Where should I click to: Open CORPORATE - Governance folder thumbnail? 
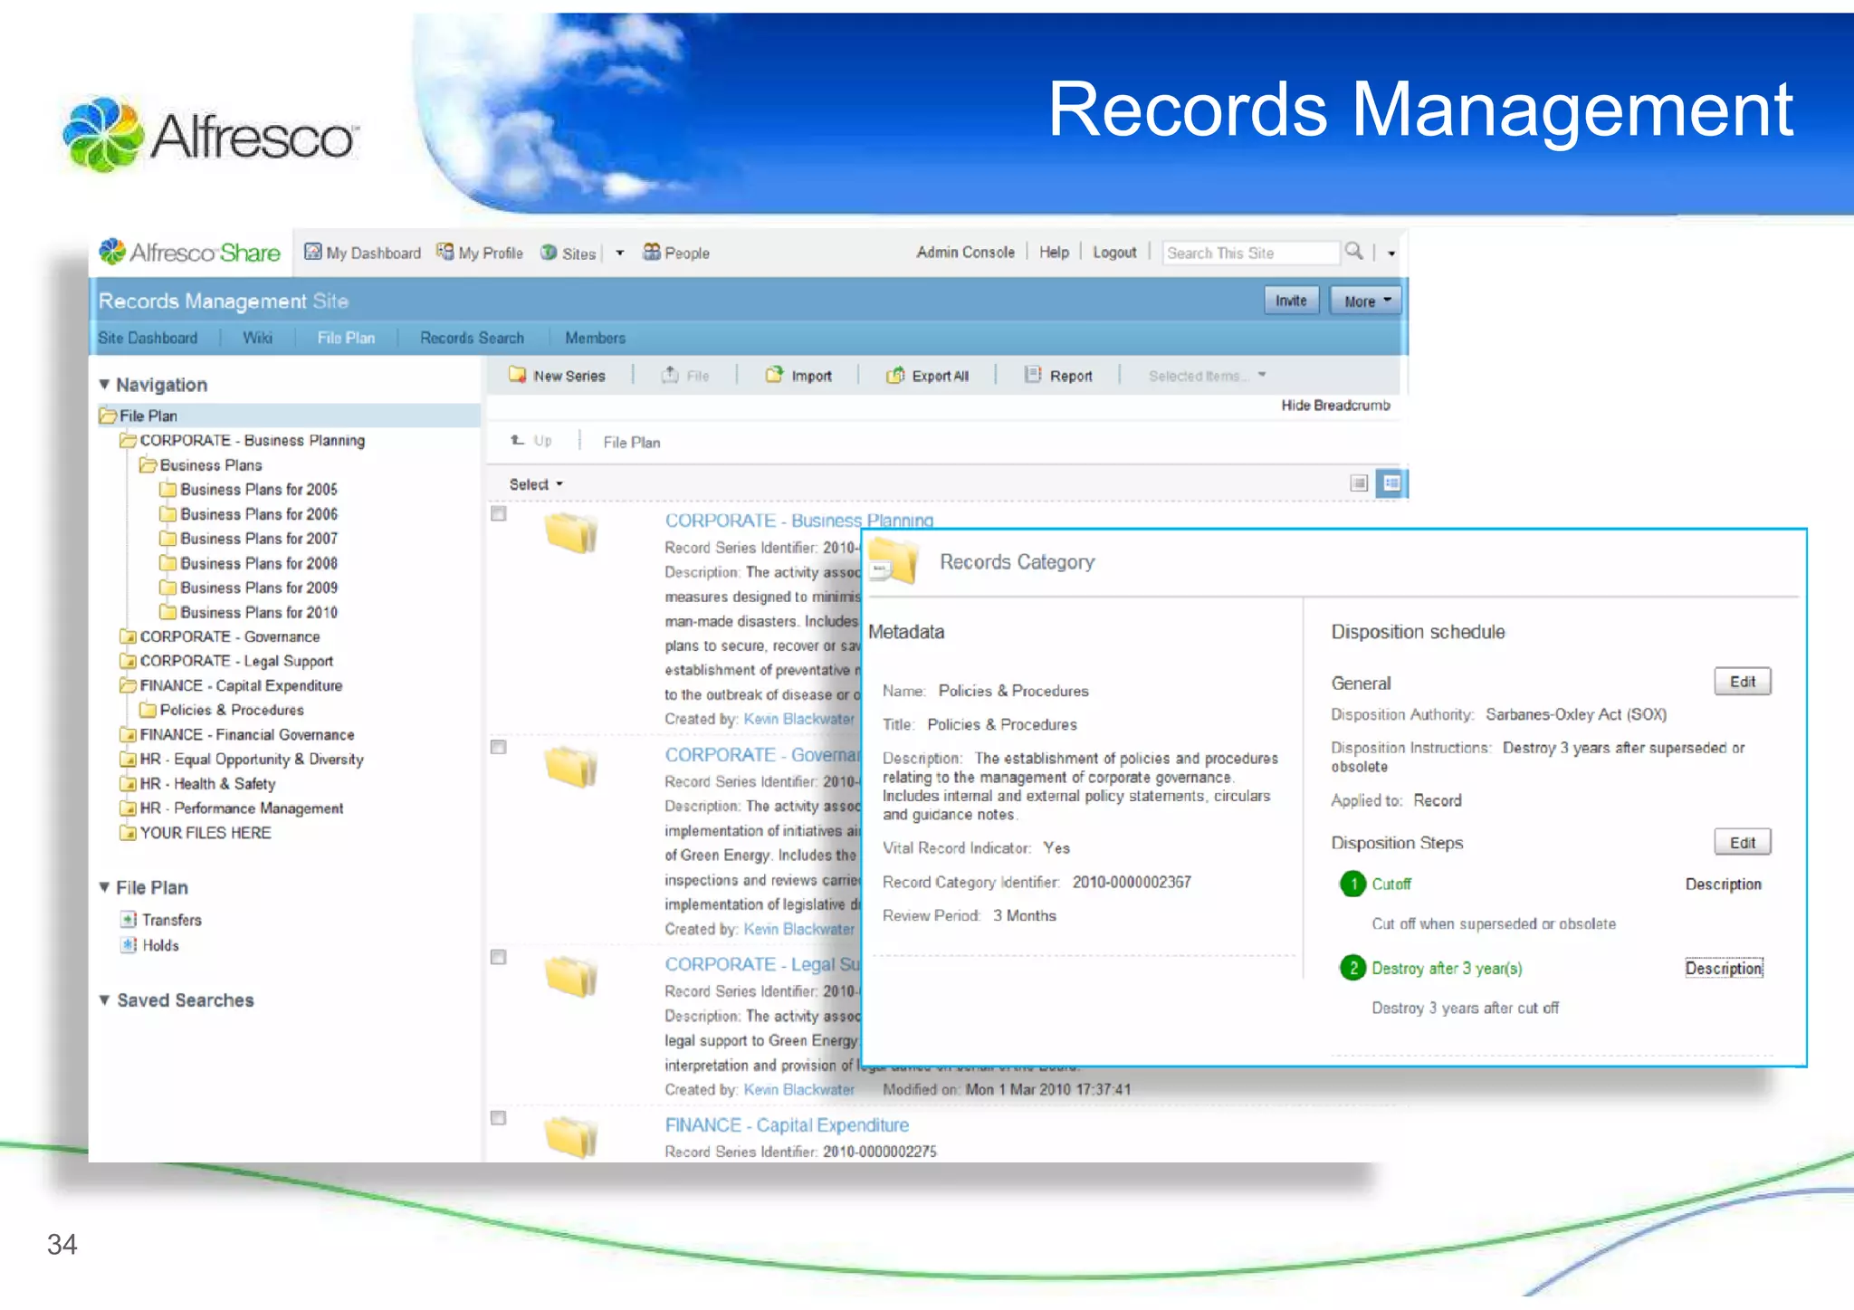coord(571,766)
